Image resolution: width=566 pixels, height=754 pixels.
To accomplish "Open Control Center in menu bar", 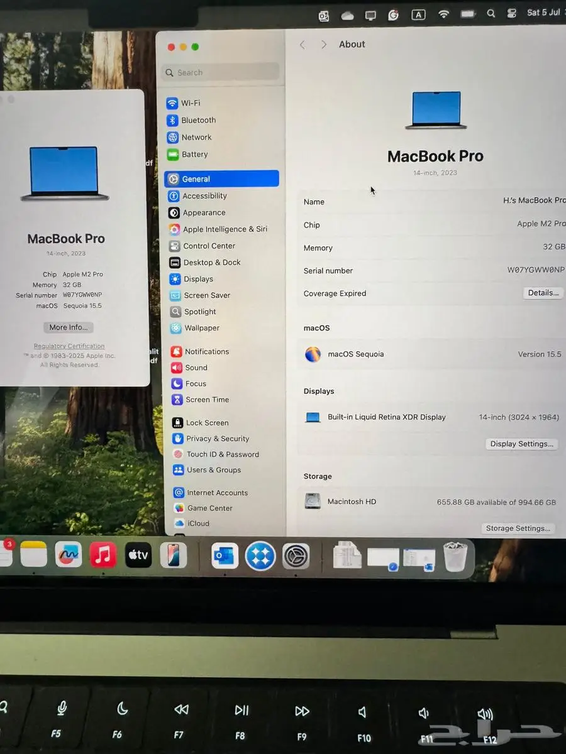I will 512,13.
